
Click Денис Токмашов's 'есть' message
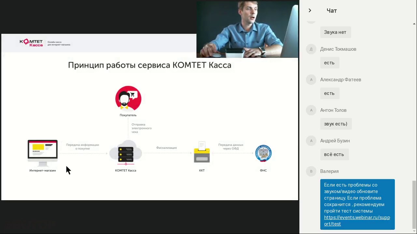[x=329, y=63]
